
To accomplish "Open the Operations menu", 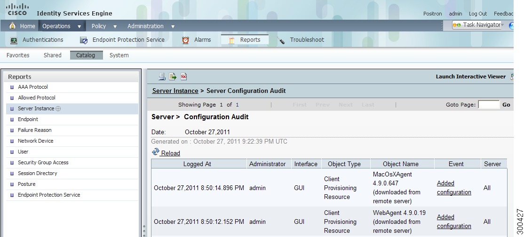I will (56, 26).
